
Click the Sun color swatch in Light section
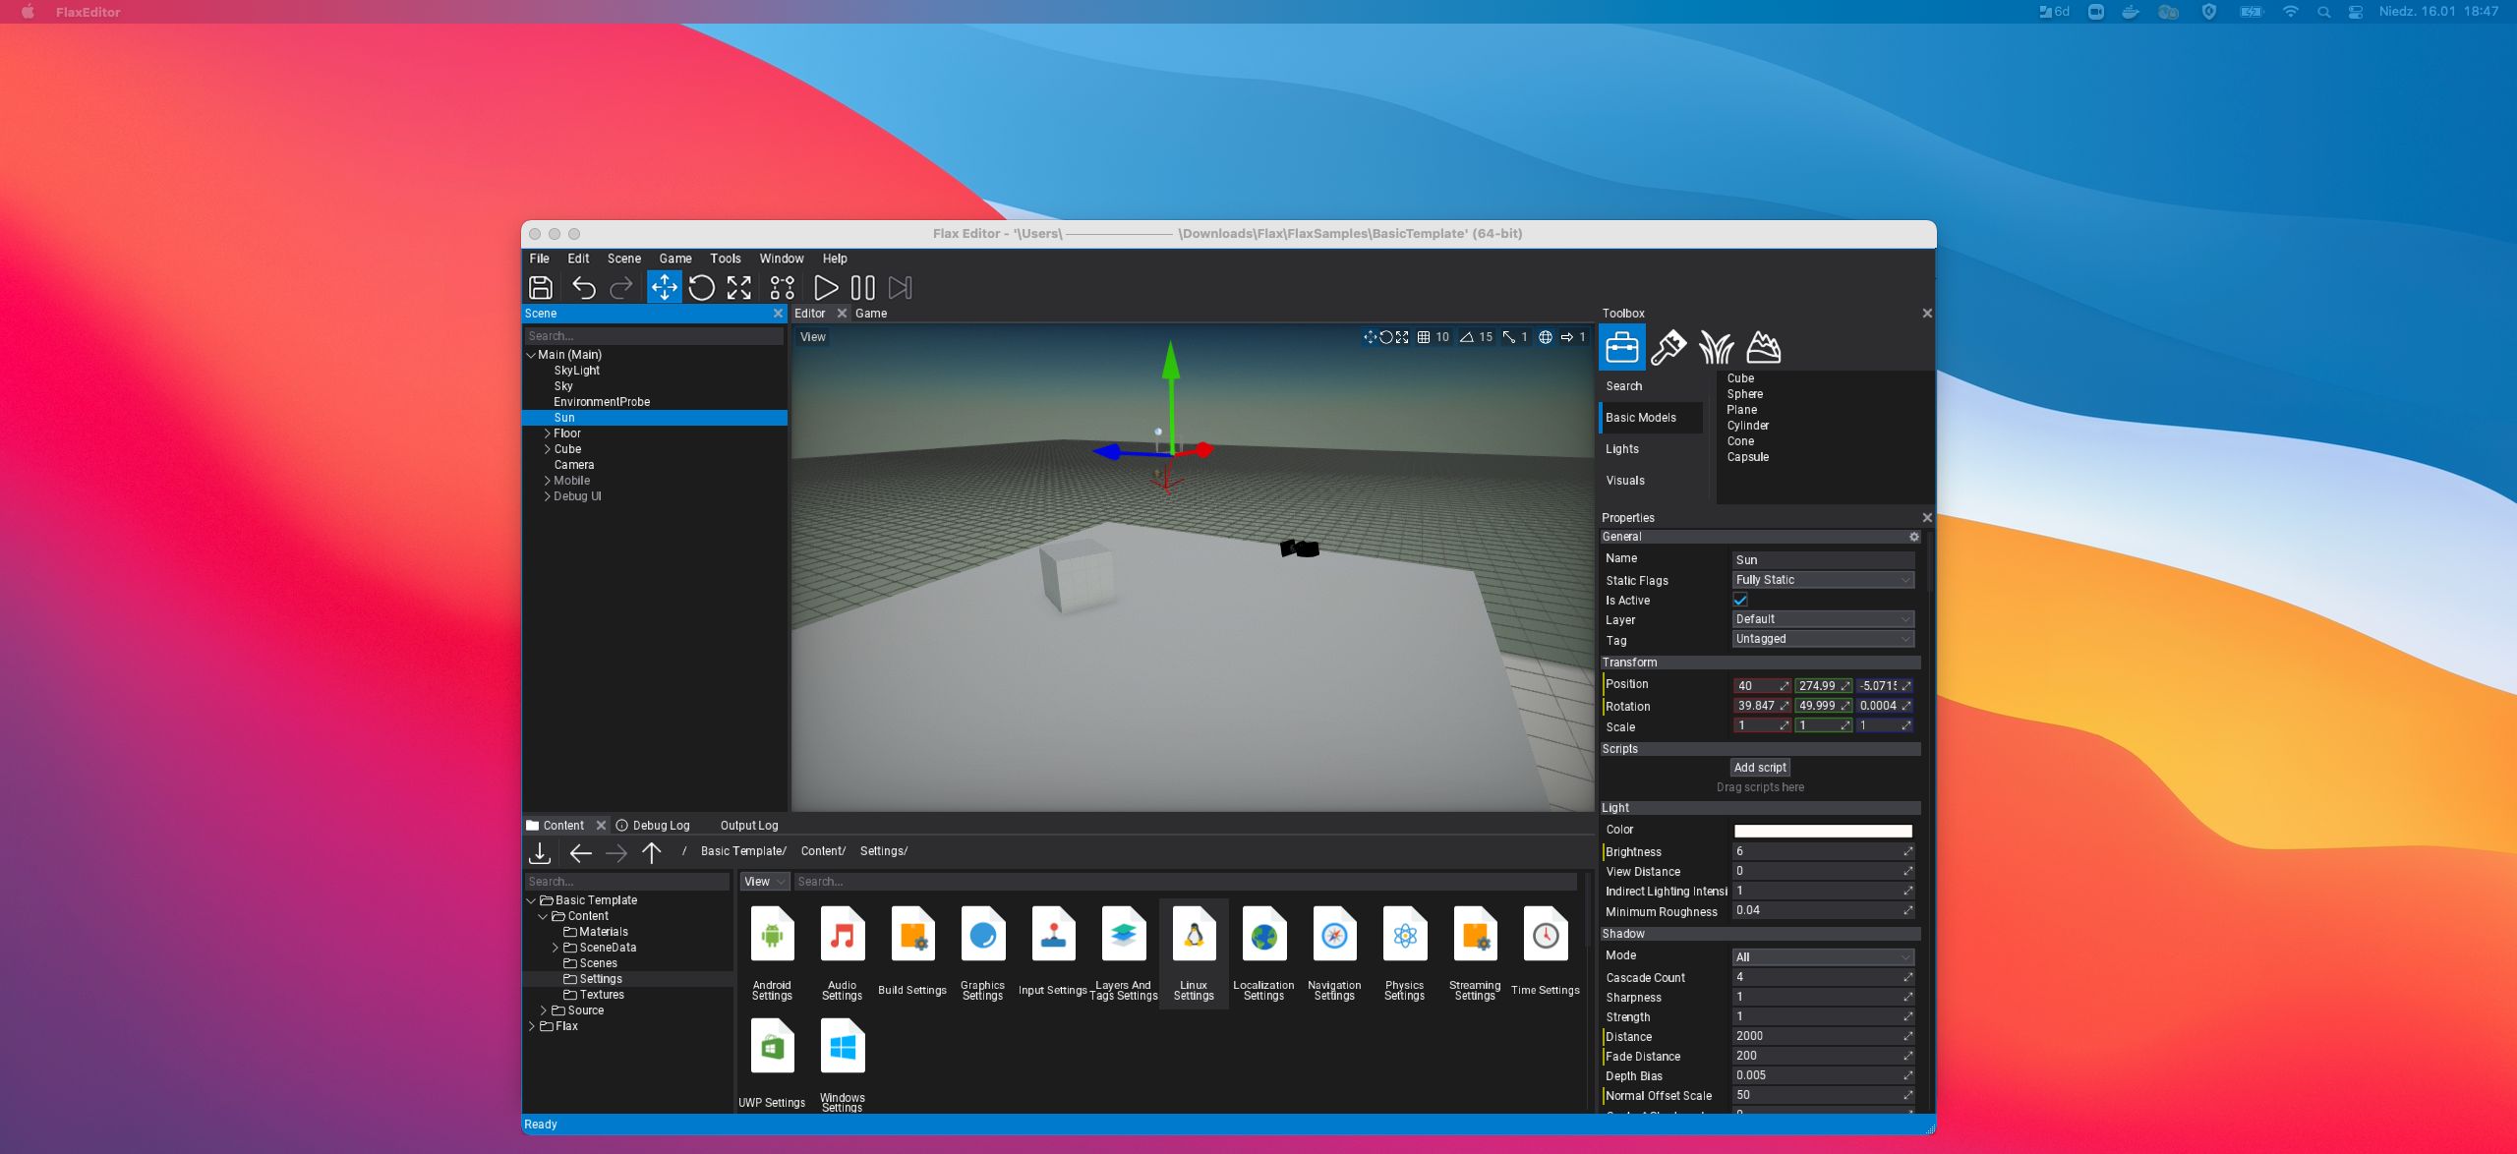pos(1824,830)
